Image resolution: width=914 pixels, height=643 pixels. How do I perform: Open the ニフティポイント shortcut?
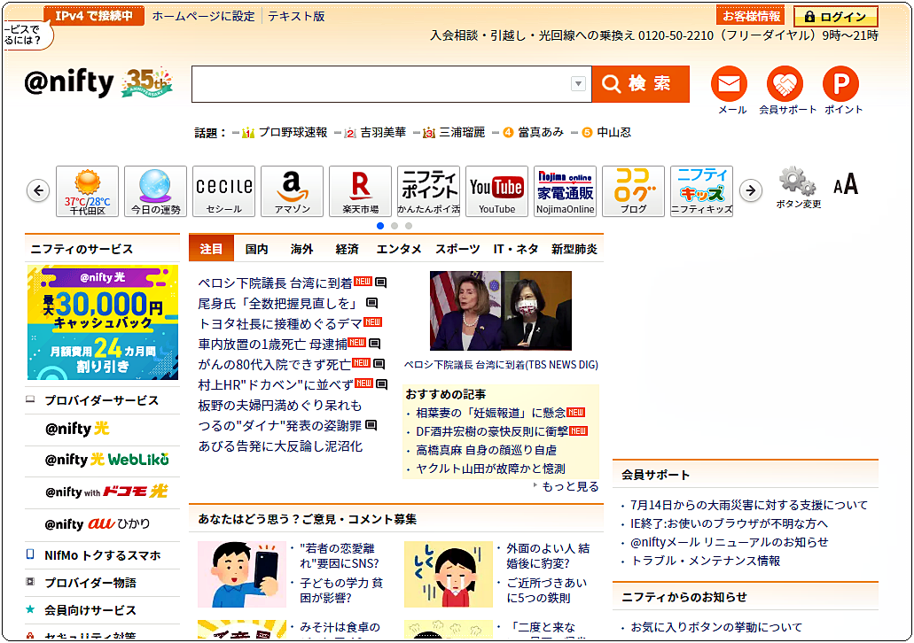click(428, 191)
